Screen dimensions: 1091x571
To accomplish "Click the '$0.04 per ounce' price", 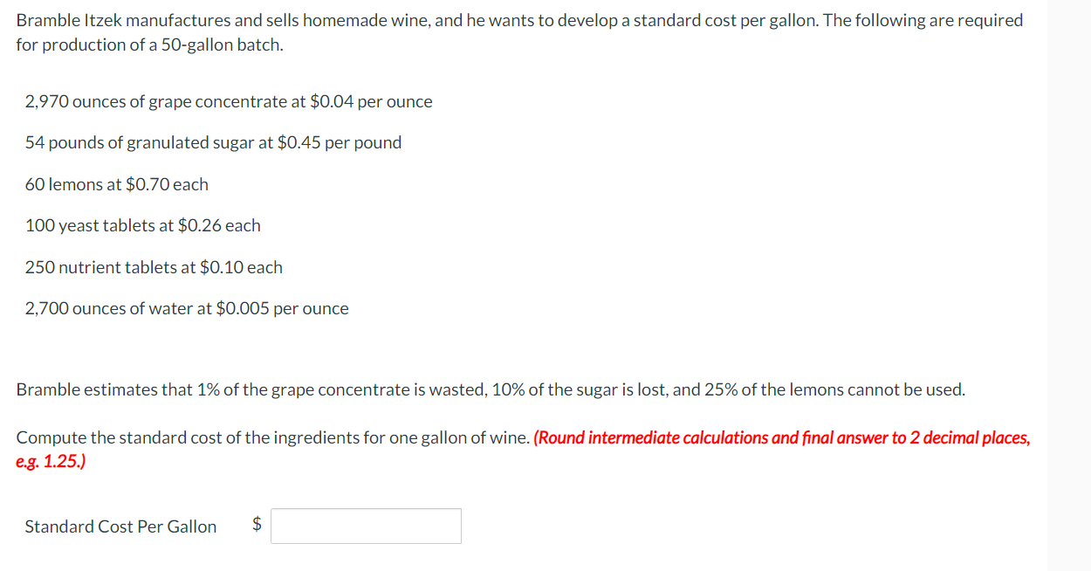I will tap(371, 101).
